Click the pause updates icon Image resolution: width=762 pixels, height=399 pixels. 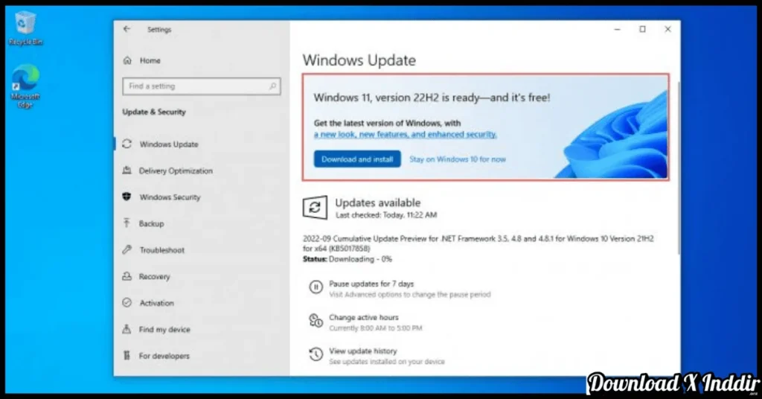[x=316, y=287]
